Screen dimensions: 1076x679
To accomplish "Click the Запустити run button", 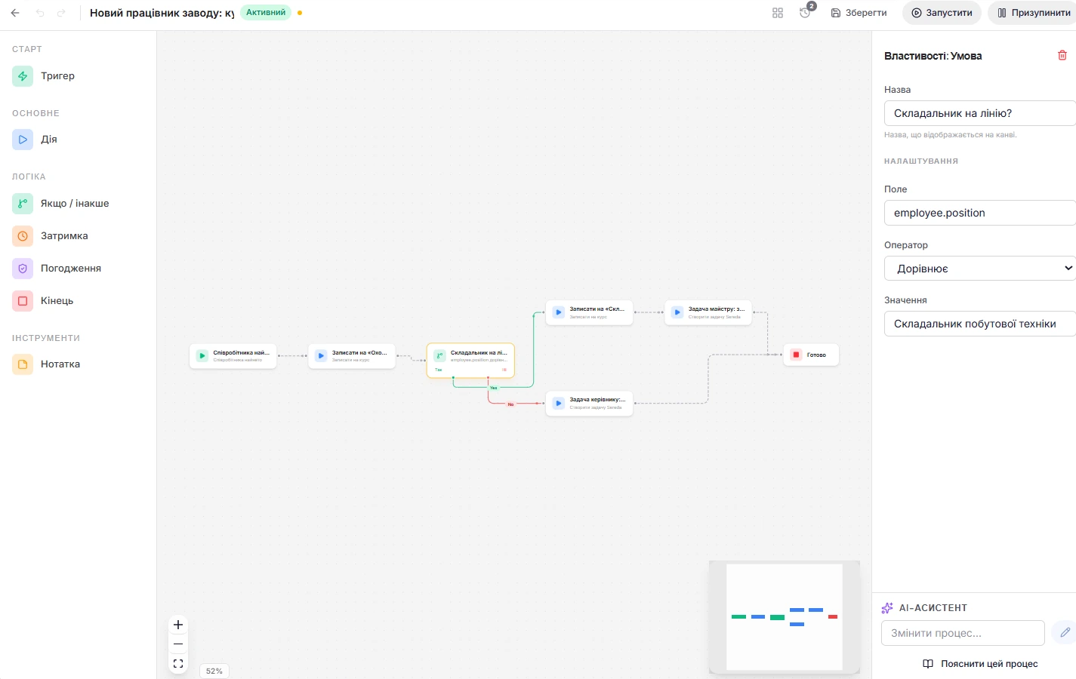I will (942, 13).
